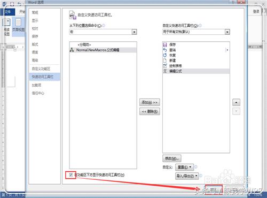The image size is (267, 198).
Task: Click the macro icon beside Normal.NewMacros
Action: 72,50
